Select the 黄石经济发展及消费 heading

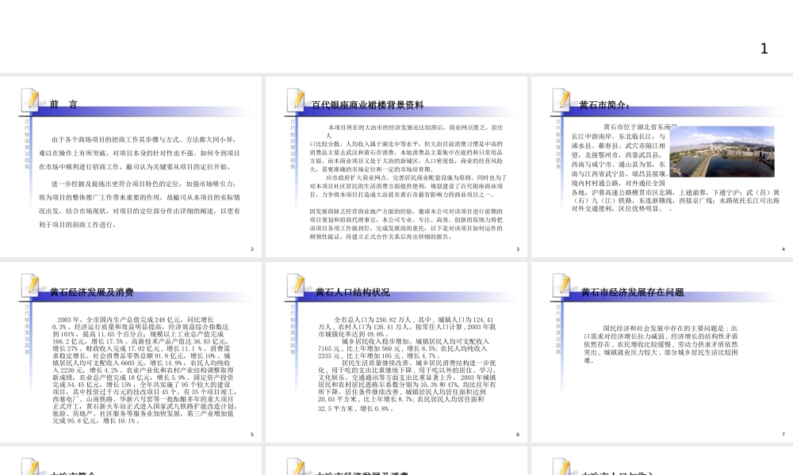click(91, 292)
